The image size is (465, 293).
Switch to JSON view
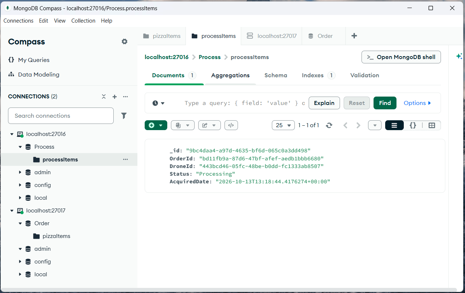pyautogui.click(x=413, y=125)
